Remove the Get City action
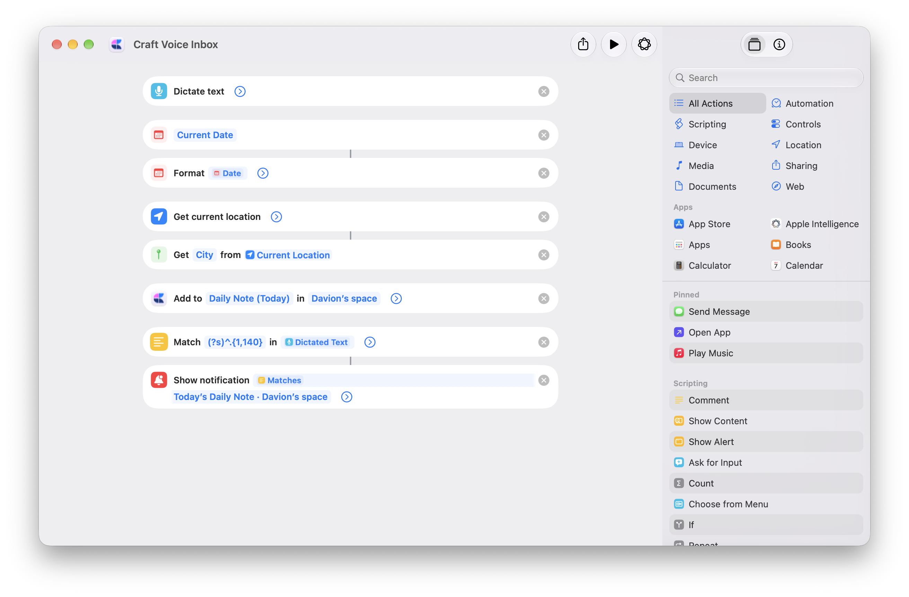The image size is (909, 597). point(544,255)
